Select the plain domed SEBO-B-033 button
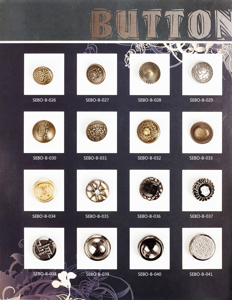 click(x=202, y=132)
